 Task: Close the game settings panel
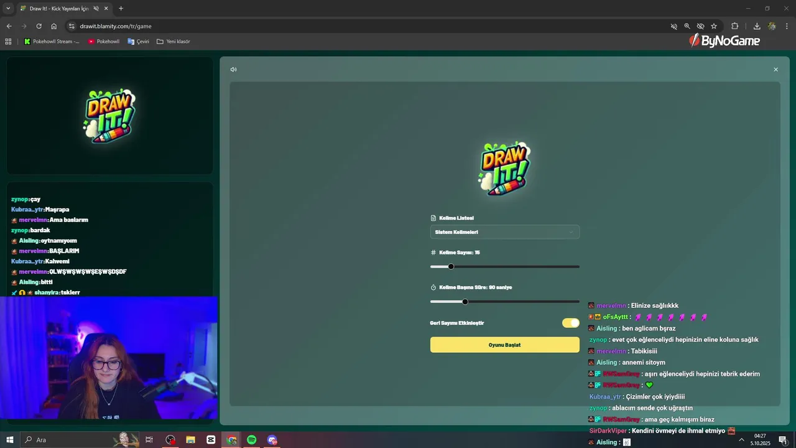[x=775, y=70]
